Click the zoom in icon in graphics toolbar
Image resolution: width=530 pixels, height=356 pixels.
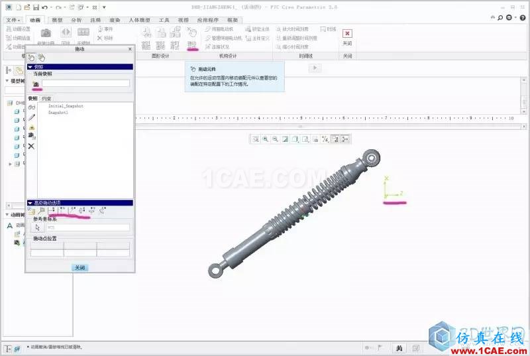266,139
